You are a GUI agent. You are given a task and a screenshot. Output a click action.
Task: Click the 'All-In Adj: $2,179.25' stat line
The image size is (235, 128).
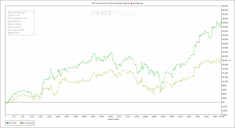click(16, 30)
